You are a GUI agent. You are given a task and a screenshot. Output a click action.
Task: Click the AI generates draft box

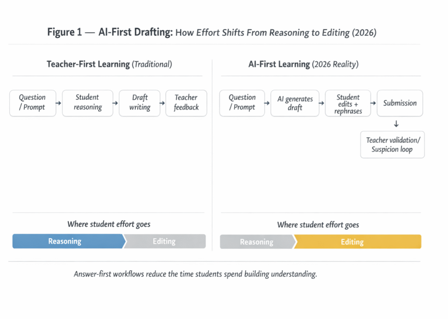295,103
